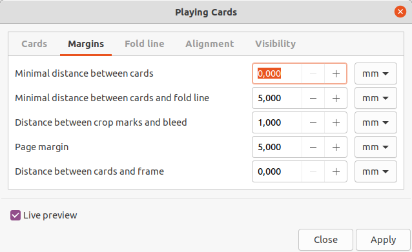Open unit dropdown for crop marks and bleed

(x=375, y=122)
